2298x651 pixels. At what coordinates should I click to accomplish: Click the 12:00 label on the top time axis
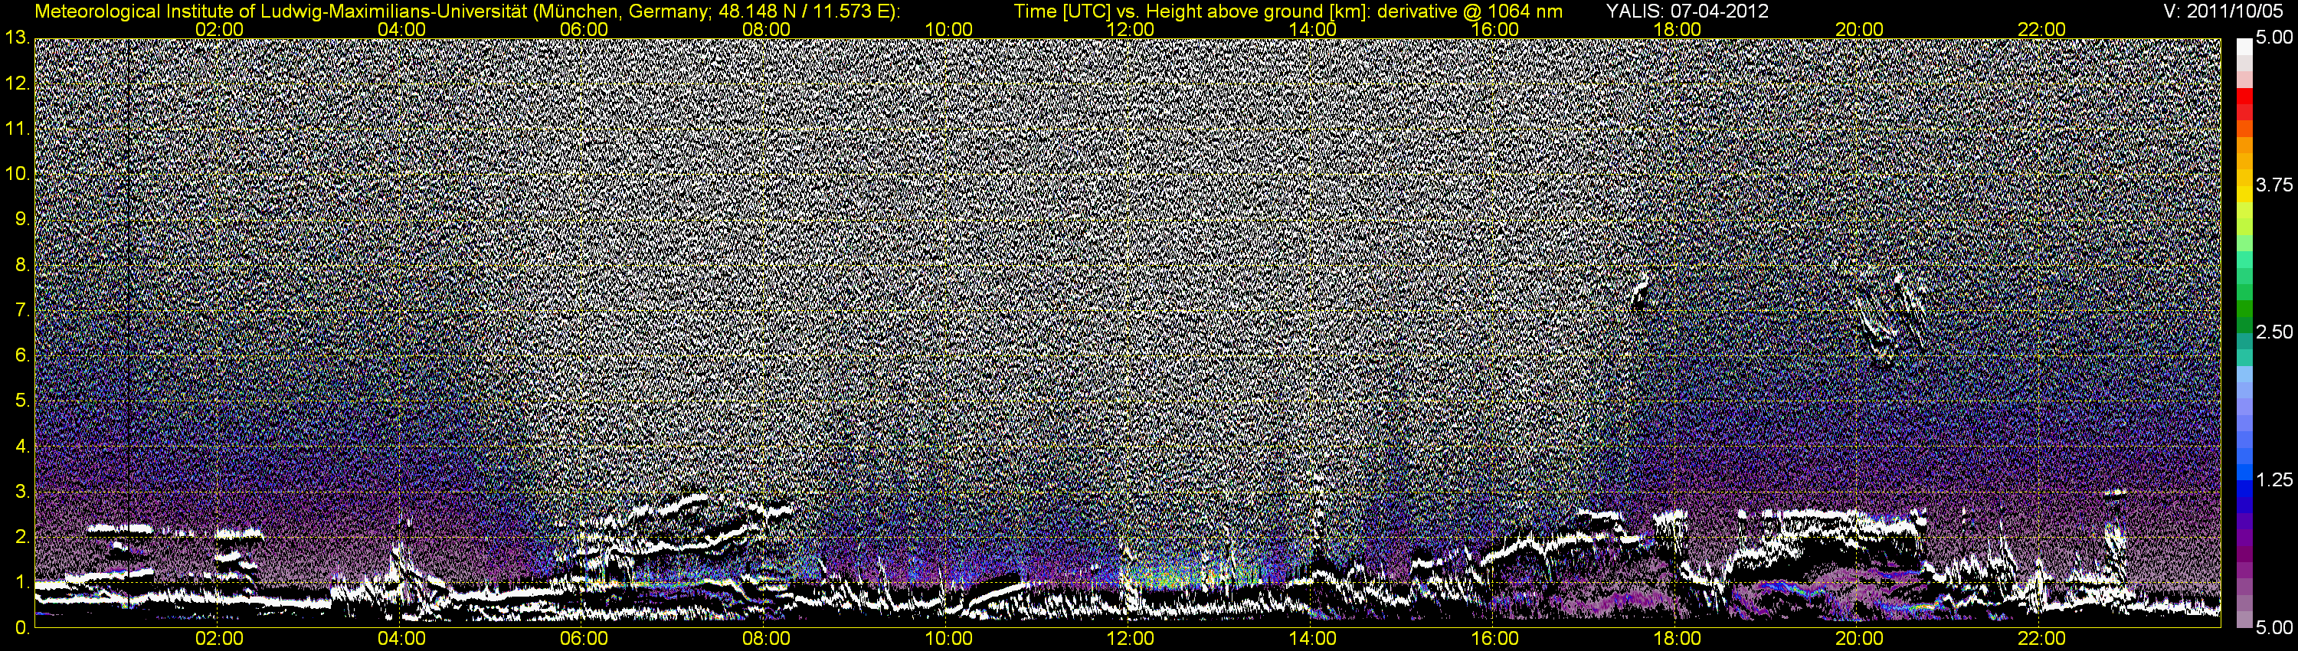tap(1131, 29)
